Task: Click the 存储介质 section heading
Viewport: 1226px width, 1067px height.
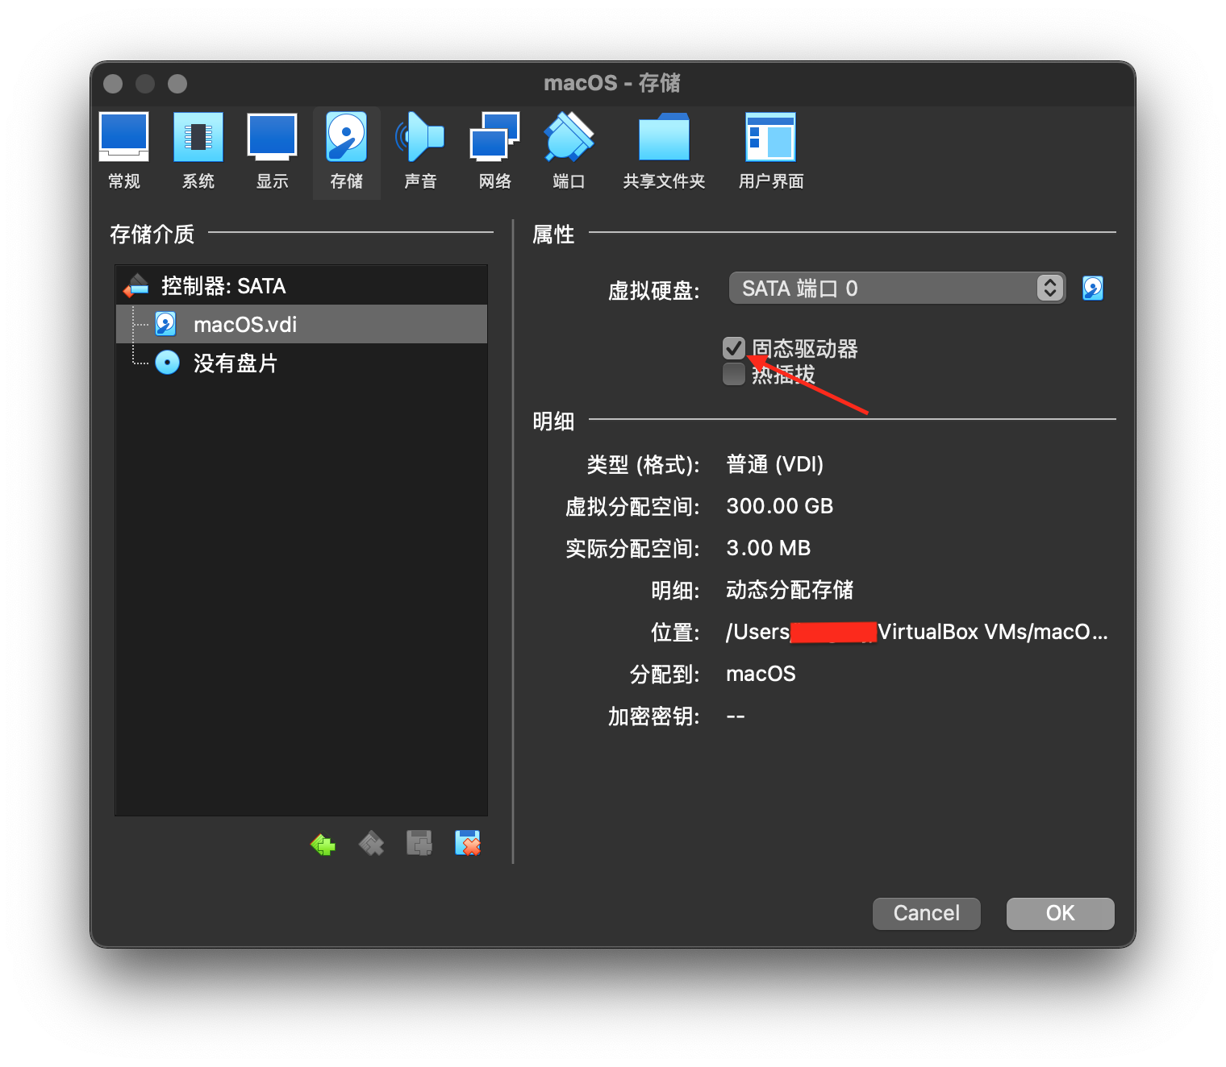Action: pyautogui.click(x=152, y=234)
